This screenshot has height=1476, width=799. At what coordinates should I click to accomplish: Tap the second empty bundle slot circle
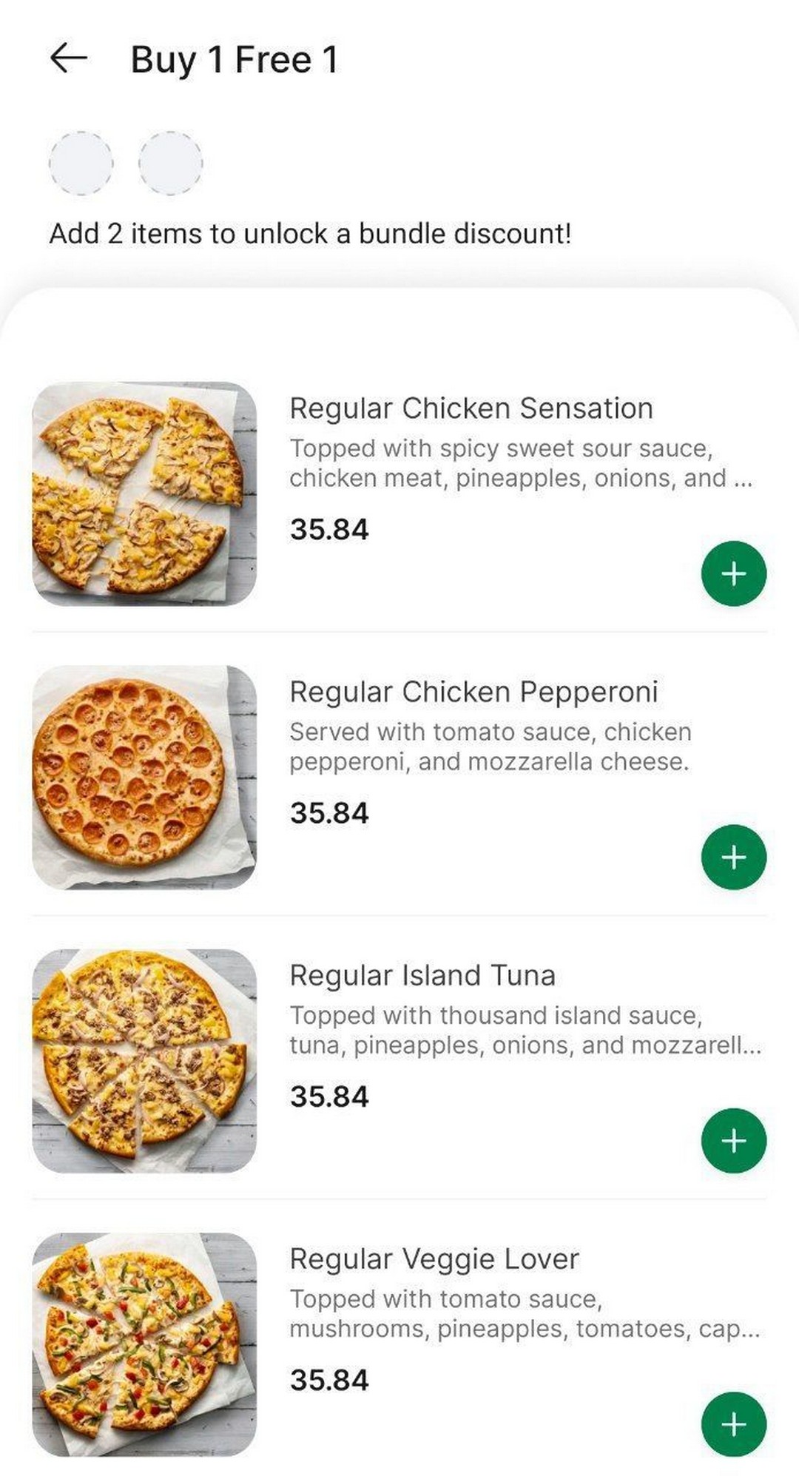click(170, 163)
